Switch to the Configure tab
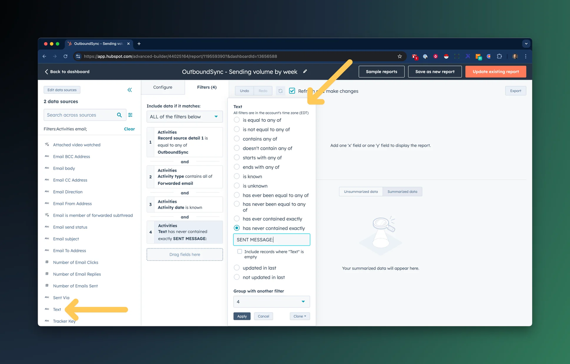Image resolution: width=570 pixels, height=364 pixels. (163, 87)
